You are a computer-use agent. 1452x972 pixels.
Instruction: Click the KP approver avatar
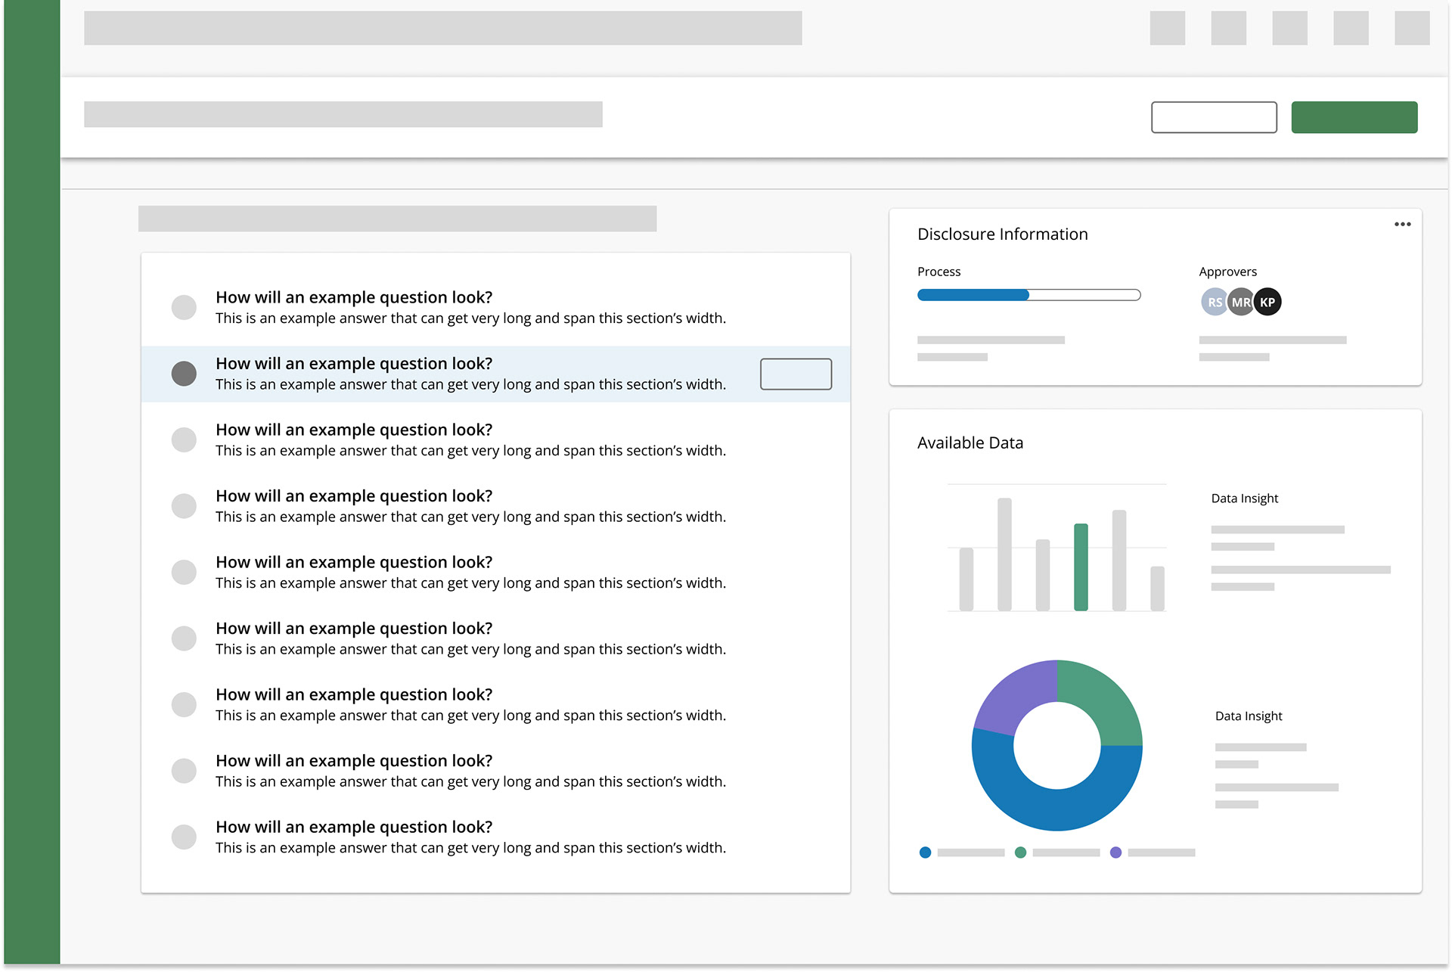pos(1268,302)
